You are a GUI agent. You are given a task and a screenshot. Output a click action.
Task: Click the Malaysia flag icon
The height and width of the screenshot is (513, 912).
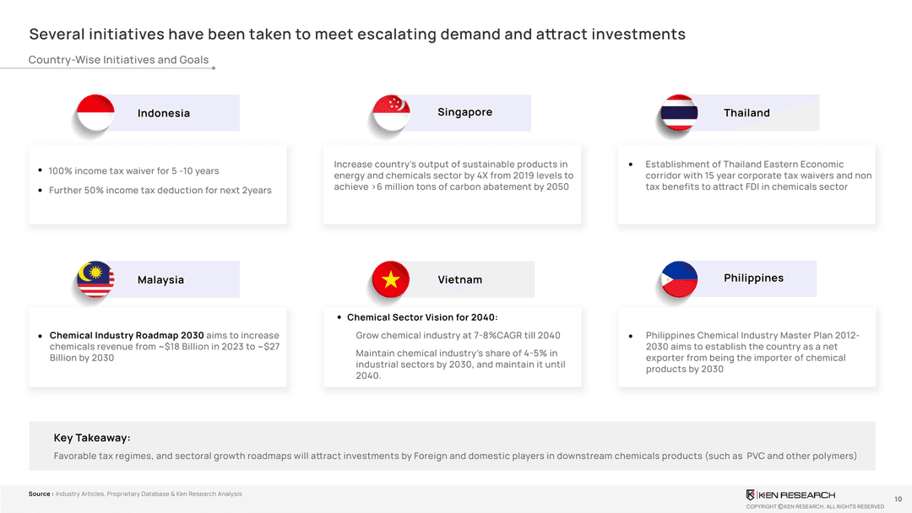pos(95,279)
